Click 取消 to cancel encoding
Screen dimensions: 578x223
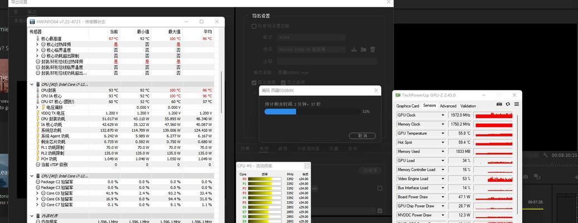362,136
